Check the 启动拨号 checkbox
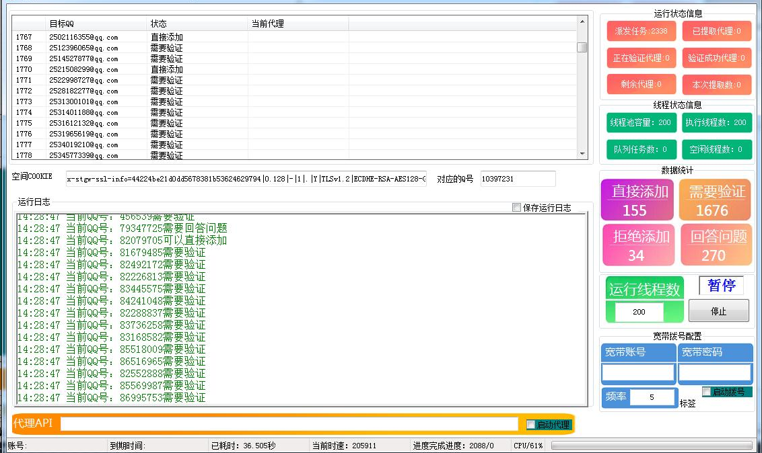Image resolution: width=762 pixels, height=453 pixels. click(x=707, y=391)
